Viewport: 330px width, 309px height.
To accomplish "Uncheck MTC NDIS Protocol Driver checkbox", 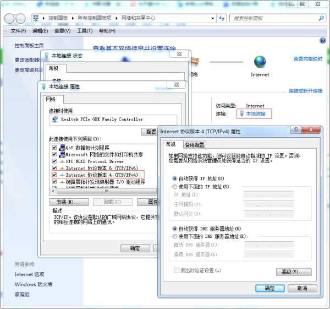I will click(x=54, y=161).
